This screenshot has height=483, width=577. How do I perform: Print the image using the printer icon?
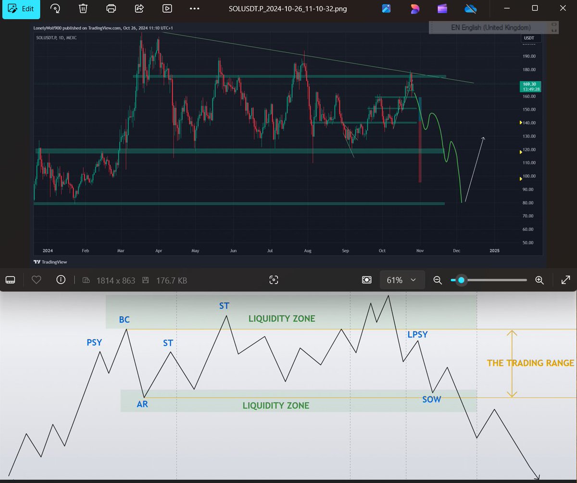pos(111,9)
